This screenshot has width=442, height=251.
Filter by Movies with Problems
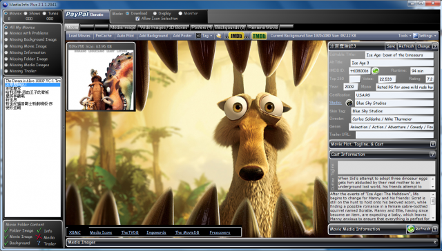pos(6,33)
